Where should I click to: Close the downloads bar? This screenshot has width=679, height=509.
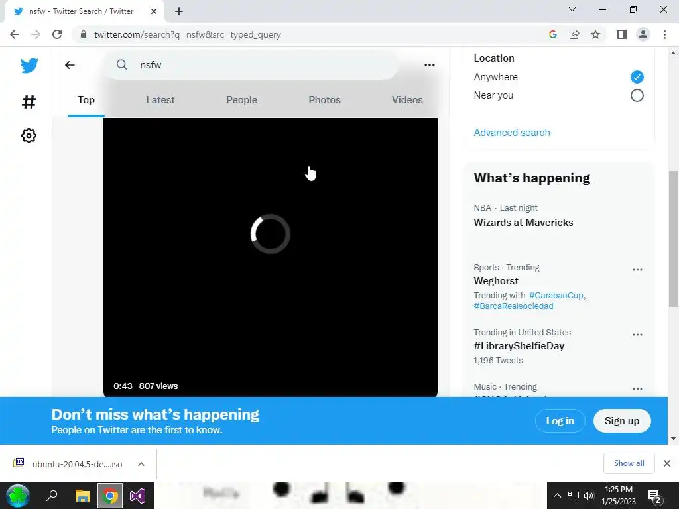(x=667, y=463)
